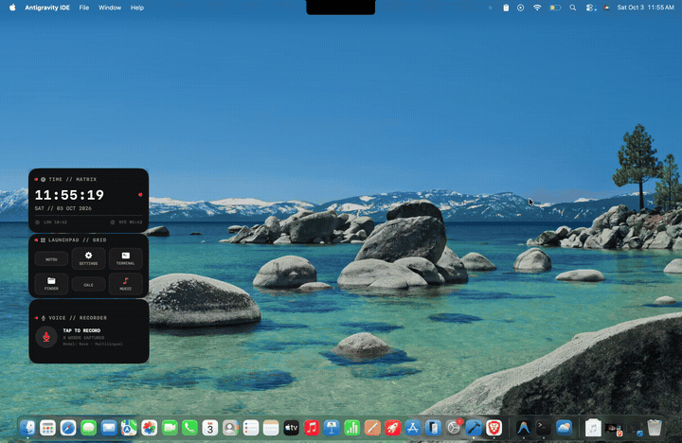Open Terminal from the Dock
Screen dimensions: 682x443
pyautogui.click(x=544, y=428)
